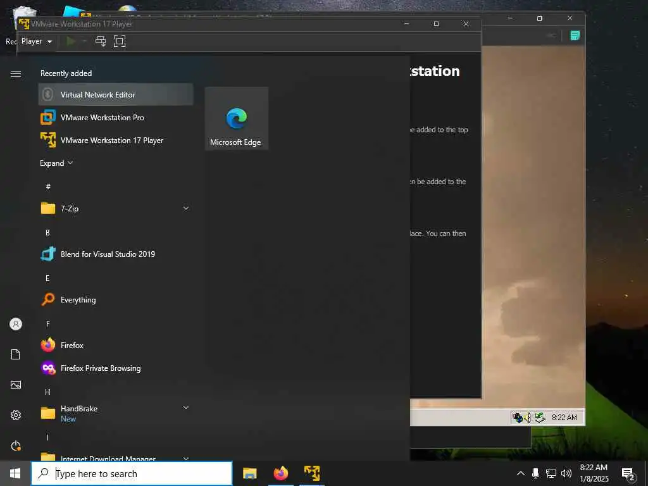This screenshot has height=486, width=648.
Task: Open the Everything search app
Action: [x=116, y=299]
